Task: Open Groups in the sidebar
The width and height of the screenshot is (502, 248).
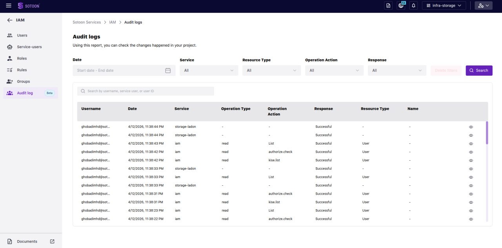Action: point(31,81)
